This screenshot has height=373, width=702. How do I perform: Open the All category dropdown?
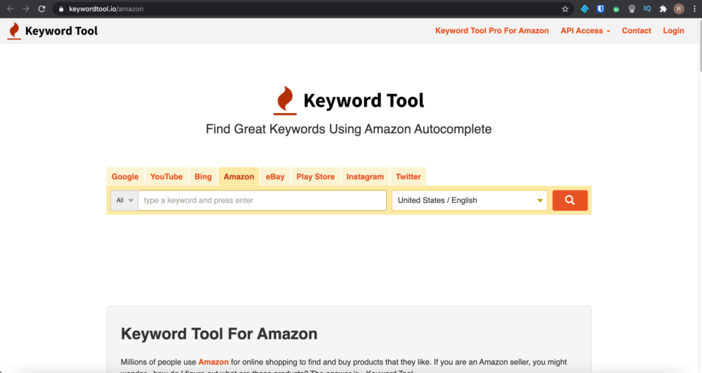pos(124,200)
